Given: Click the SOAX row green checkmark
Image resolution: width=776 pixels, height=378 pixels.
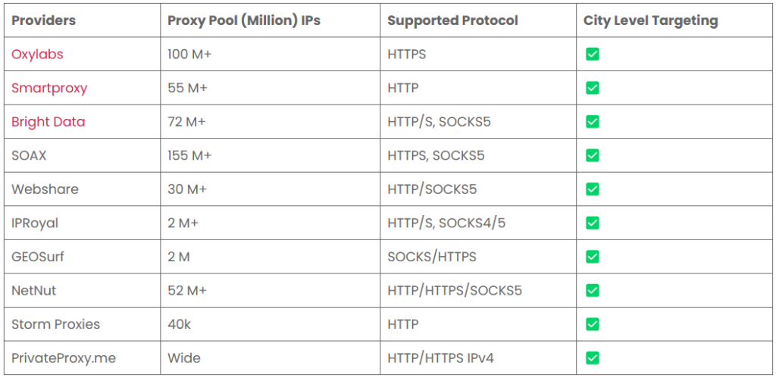Looking at the screenshot, I should click(x=592, y=155).
